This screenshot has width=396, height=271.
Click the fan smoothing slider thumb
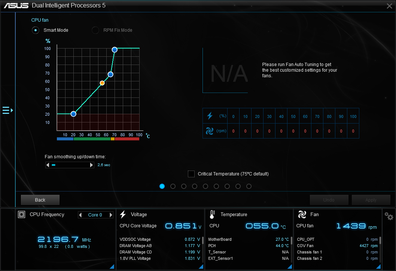click(x=54, y=165)
